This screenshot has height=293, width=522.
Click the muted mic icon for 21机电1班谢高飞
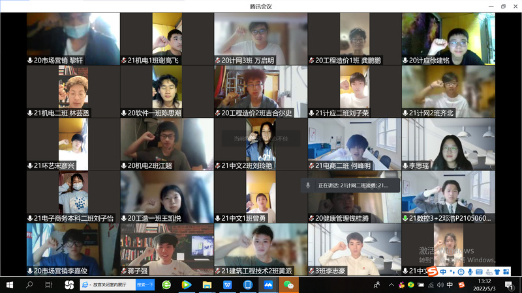click(125, 61)
